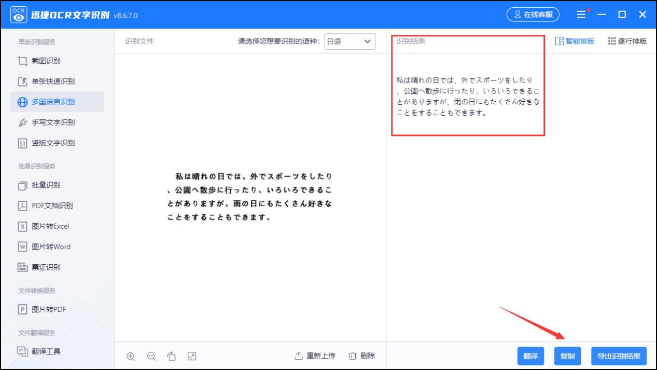
Task: Click the 截图识别 crop icon
Action: 22,61
